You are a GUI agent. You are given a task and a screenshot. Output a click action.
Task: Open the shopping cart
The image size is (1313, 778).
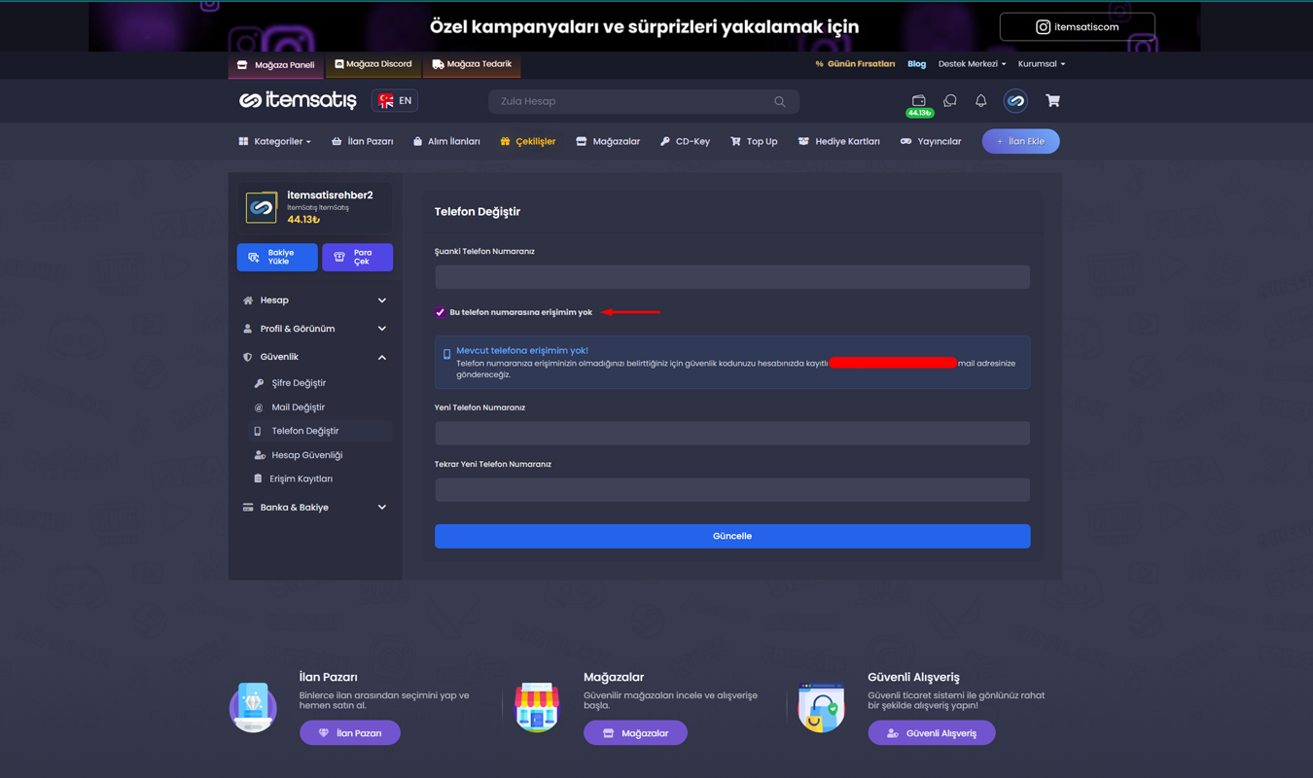click(1052, 101)
